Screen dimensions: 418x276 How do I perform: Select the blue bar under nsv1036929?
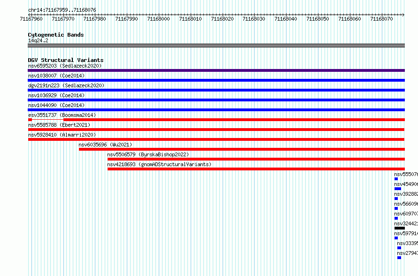coord(216,100)
